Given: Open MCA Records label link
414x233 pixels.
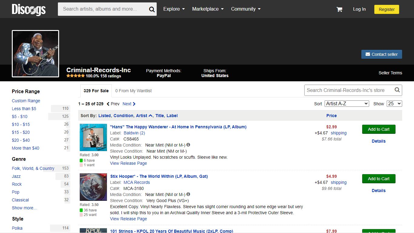Looking at the screenshot, I should coord(137,182).
